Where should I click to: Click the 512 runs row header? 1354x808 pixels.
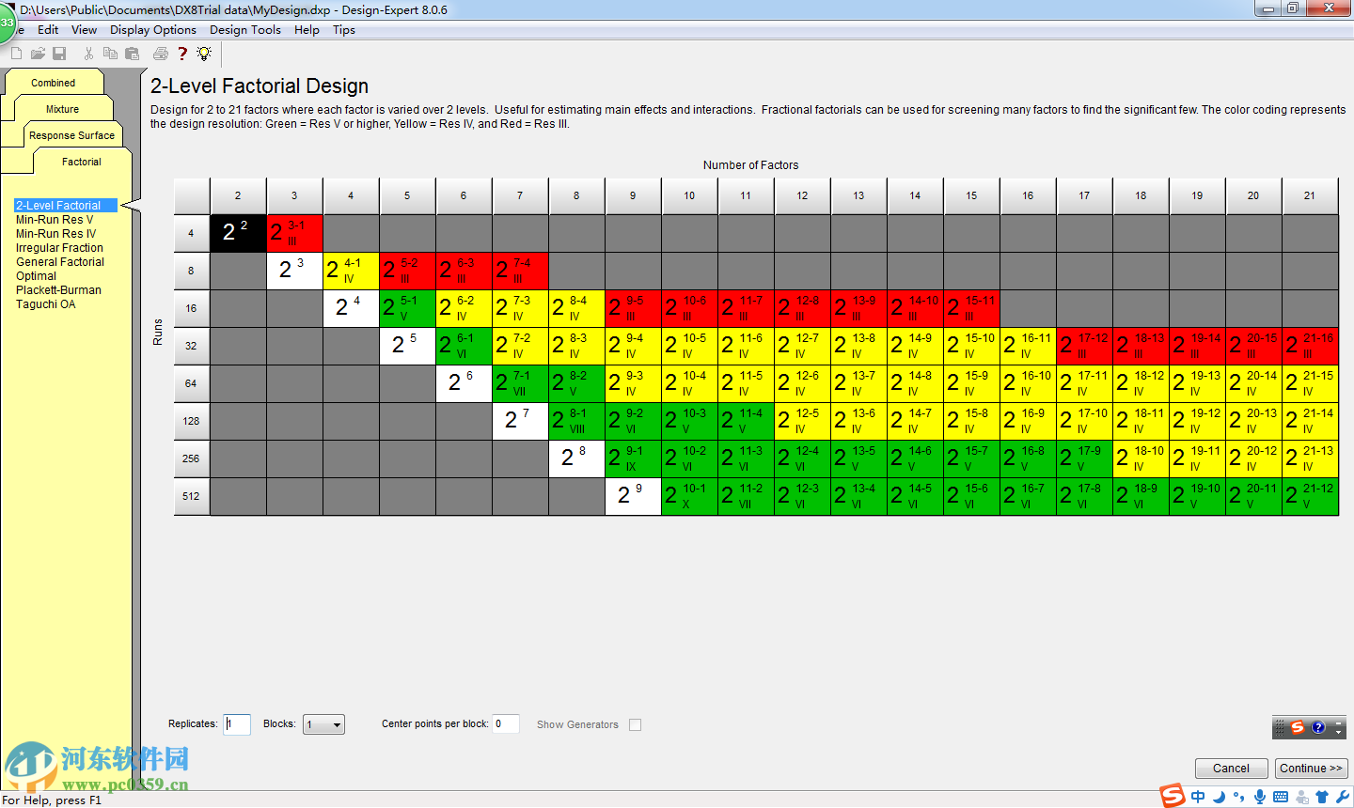click(x=192, y=496)
